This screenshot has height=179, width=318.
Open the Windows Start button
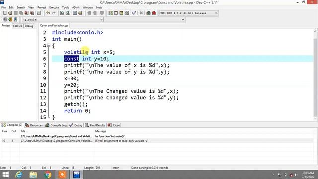[5, 175]
